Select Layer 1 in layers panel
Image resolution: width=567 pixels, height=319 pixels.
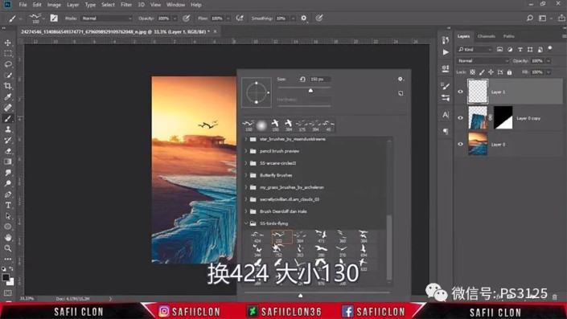tap(509, 92)
